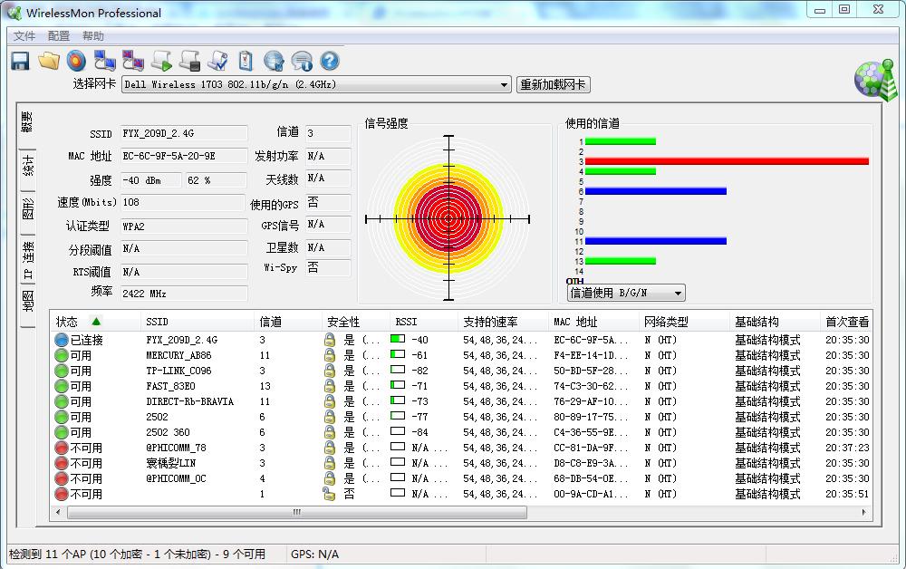
Task: Click the globe icon in toolbar
Action: point(274,61)
